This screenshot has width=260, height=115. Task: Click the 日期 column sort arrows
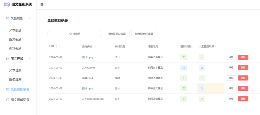click(x=56, y=47)
